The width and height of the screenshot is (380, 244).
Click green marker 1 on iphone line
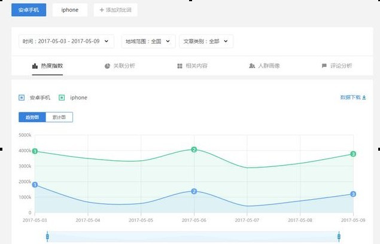35,151
